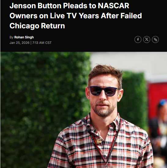Click the word "Owners" in the headline
This screenshot has height=168, width=167.
pyautogui.click(x=24, y=16)
